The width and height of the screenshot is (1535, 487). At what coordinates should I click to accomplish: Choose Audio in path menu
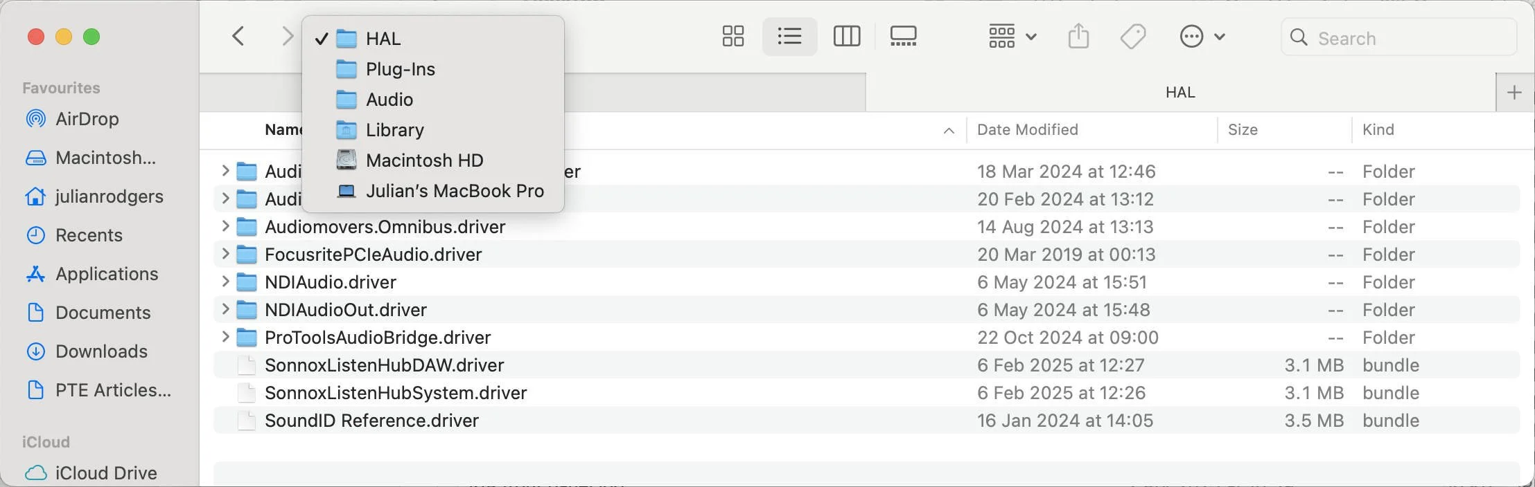coord(433,100)
